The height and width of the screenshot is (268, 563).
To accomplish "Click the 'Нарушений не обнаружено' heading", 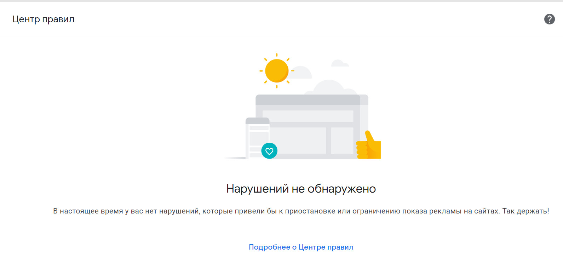I will (301, 189).
